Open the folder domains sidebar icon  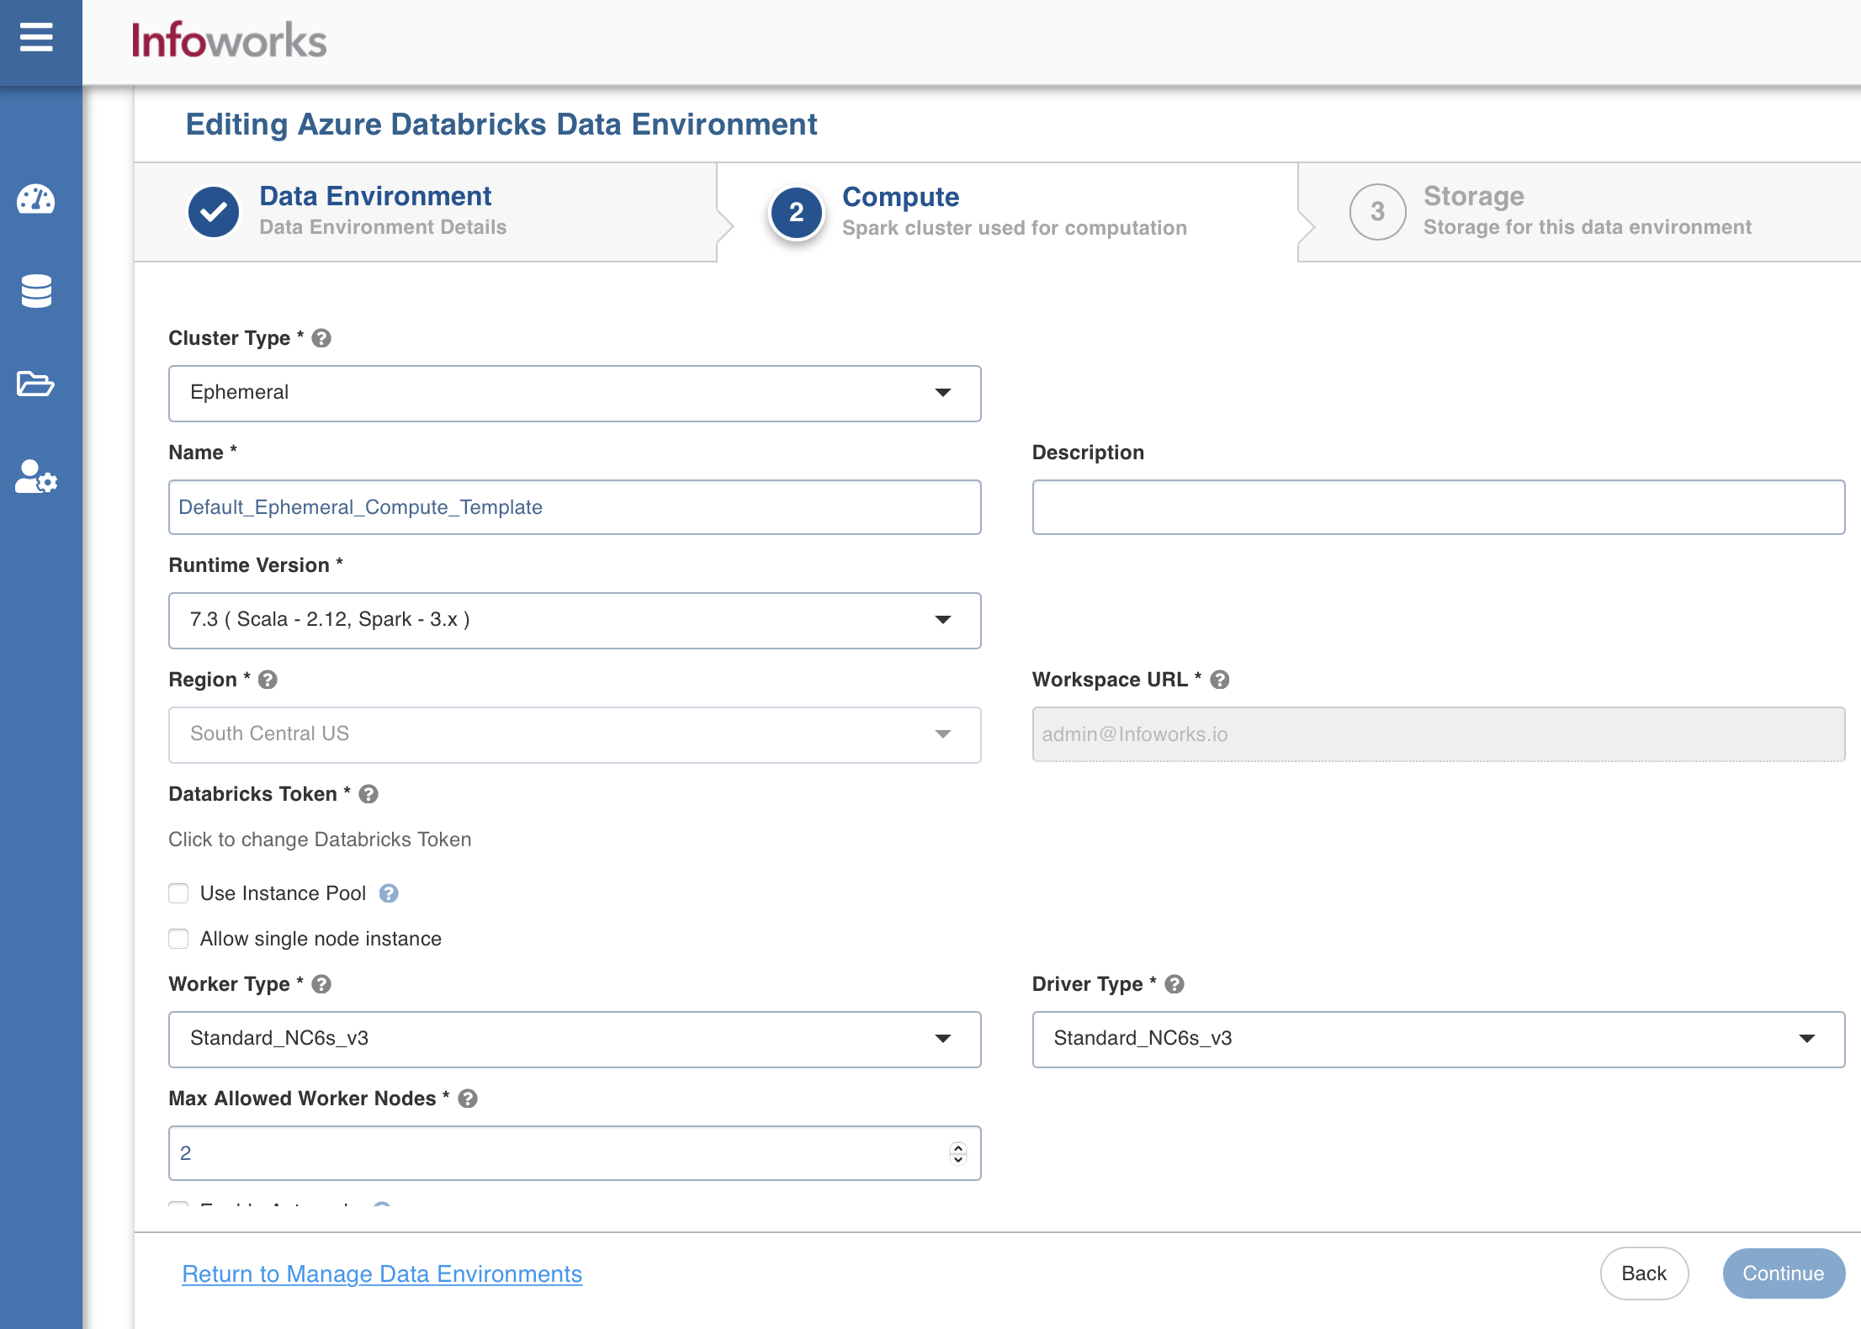coord(36,384)
